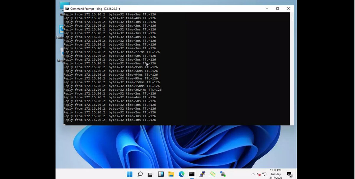This screenshot has width=355, height=179.
Task: Click the reply line with time=277ms
Action: 112,52
